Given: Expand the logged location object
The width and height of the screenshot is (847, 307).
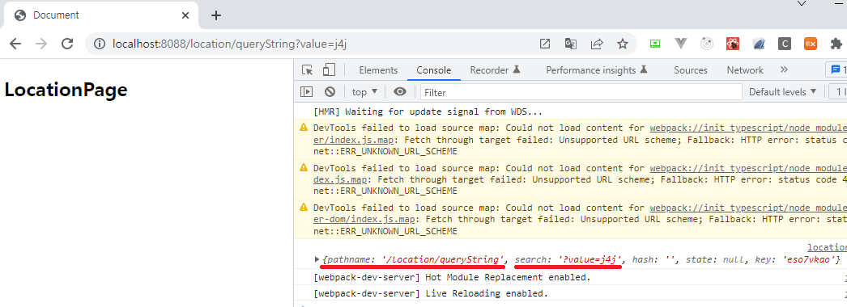Looking at the screenshot, I should click(x=317, y=260).
